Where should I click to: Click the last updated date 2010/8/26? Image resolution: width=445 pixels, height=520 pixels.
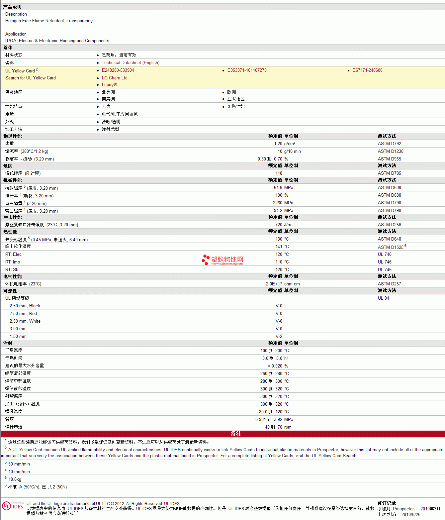click(x=411, y=514)
